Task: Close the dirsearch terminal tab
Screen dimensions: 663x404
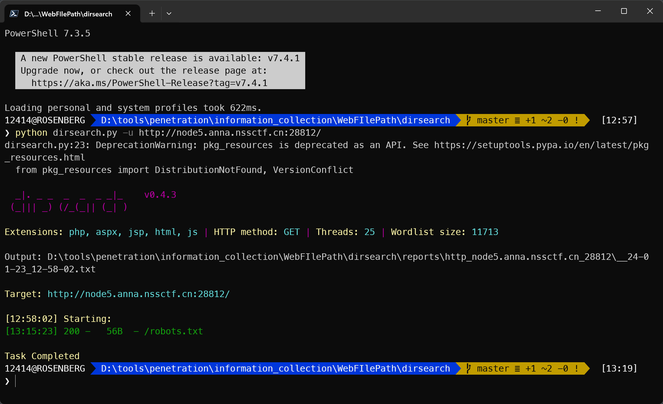Action: [128, 14]
